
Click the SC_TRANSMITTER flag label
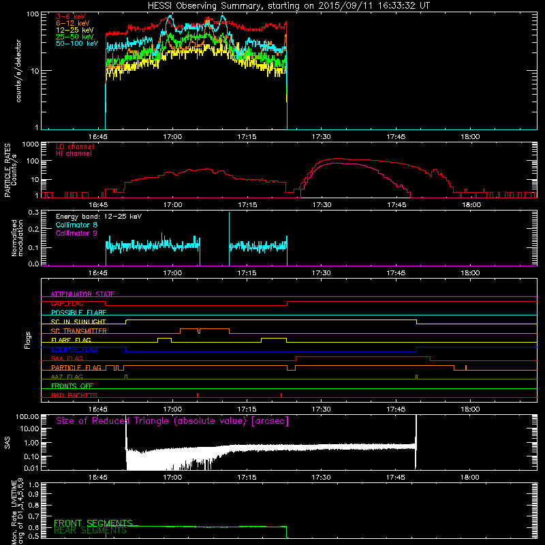click(x=78, y=331)
